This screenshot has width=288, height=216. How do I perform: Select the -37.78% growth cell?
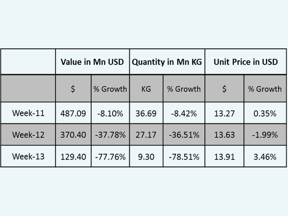110,135
